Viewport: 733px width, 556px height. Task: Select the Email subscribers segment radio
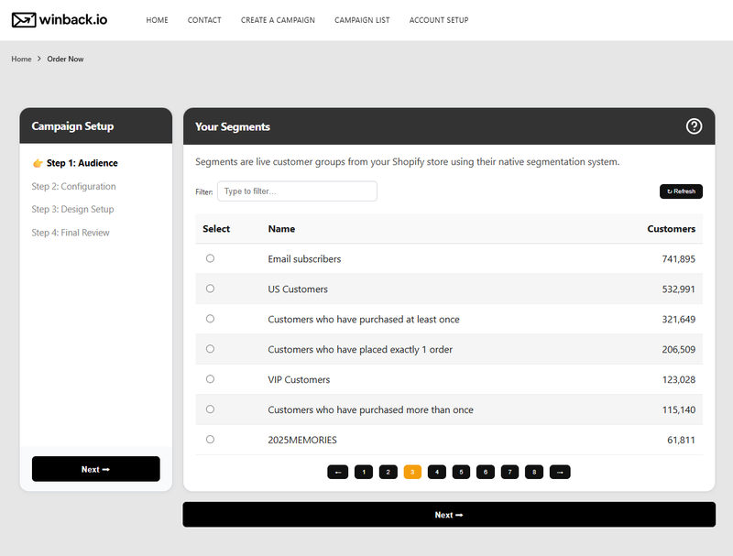210,258
